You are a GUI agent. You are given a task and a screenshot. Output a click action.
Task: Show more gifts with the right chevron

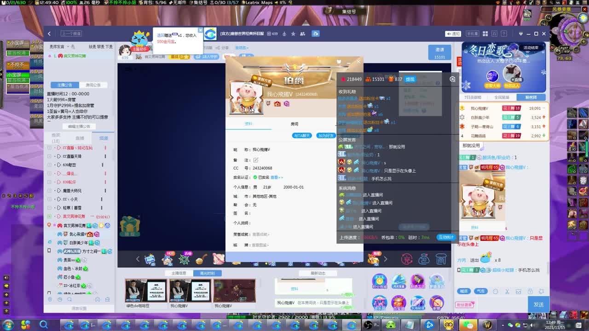[x=385, y=259]
